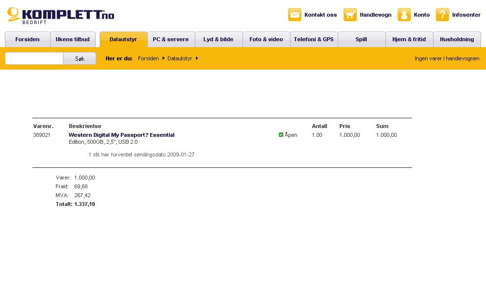The width and height of the screenshot is (486, 283).
Task: Open the Western Digital My Passport product link
Action: [122, 135]
